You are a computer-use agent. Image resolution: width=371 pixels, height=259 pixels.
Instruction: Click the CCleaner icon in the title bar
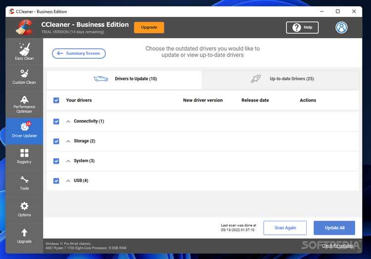11,11
